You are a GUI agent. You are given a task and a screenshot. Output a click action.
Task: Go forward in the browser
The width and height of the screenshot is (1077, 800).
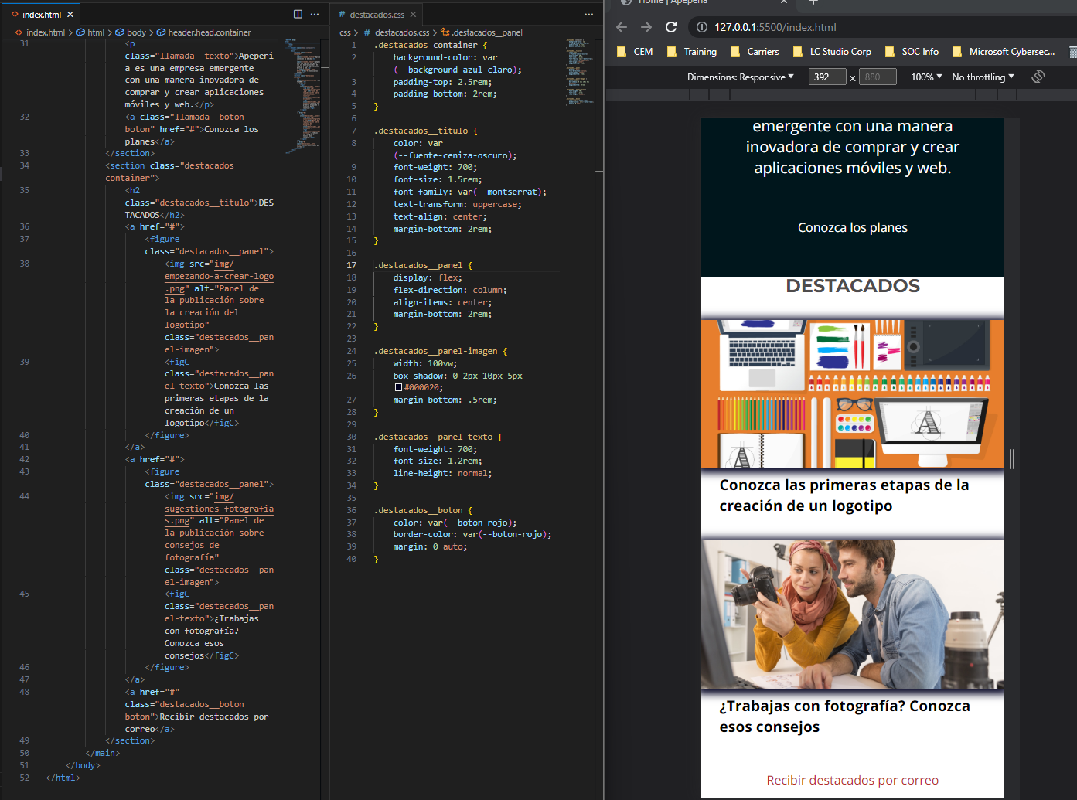[646, 27]
